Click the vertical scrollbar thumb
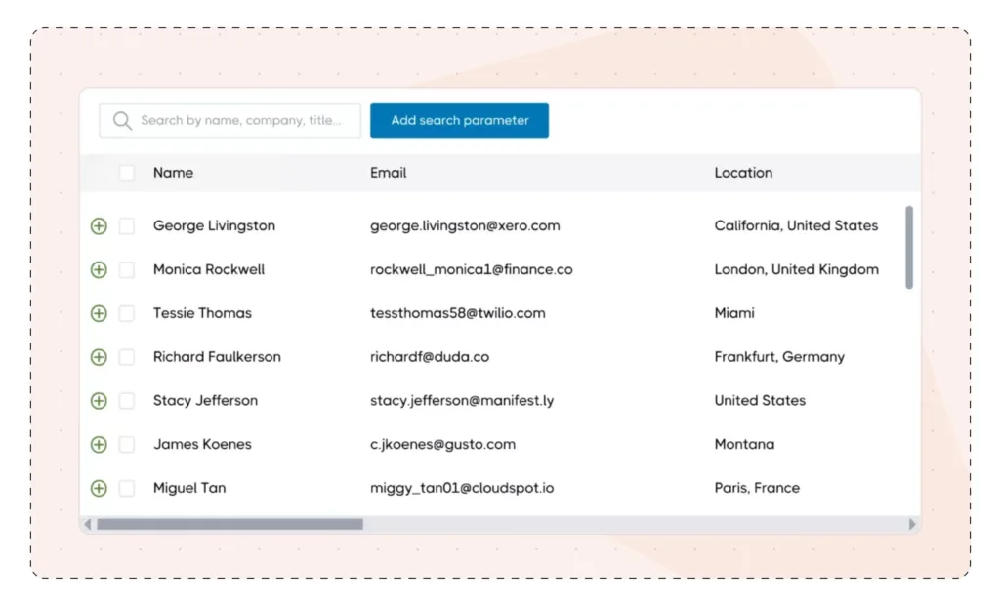Viewport: 1000px width, 606px height. coord(909,247)
